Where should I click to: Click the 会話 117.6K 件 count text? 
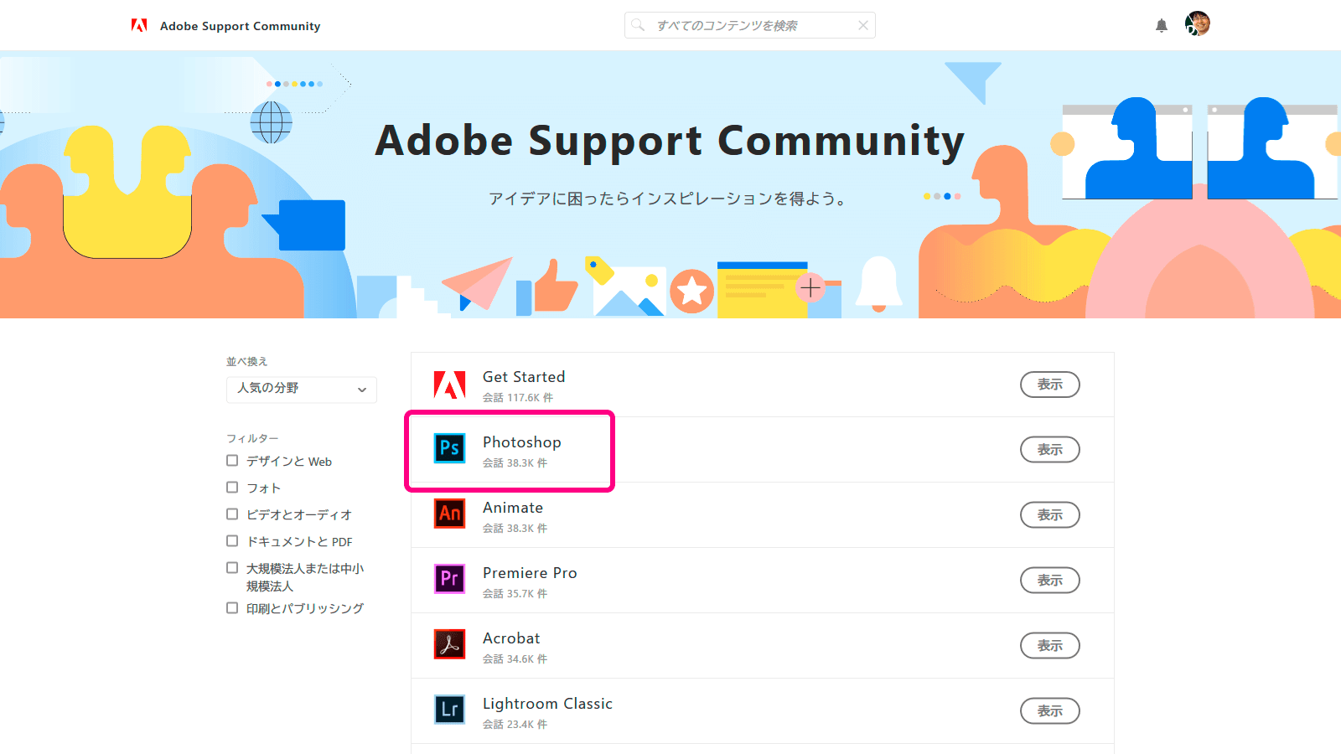(x=518, y=398)
